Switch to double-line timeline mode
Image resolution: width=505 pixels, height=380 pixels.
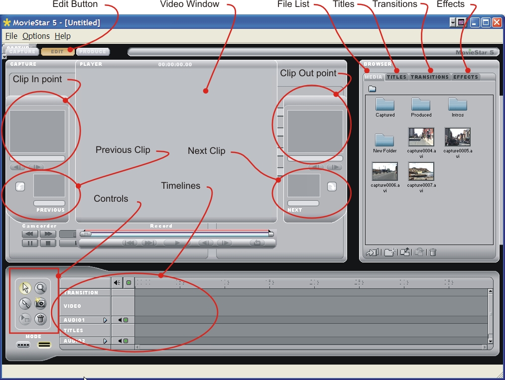44,345
